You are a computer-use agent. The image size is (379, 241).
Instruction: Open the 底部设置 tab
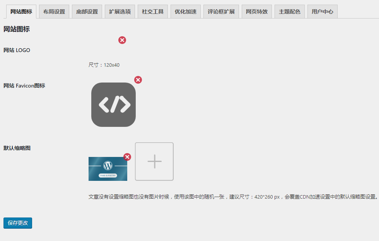tap(87, 12)
